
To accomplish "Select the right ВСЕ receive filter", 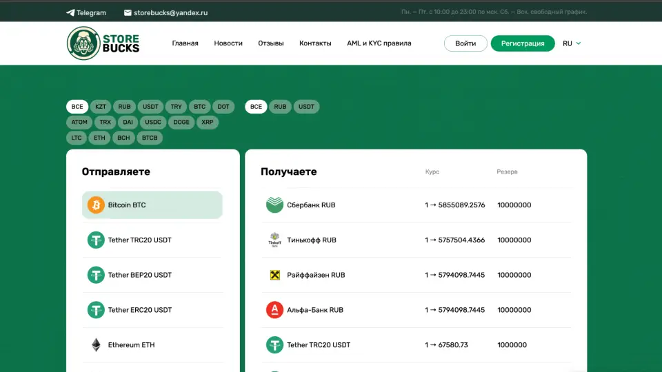I will 256,107.
